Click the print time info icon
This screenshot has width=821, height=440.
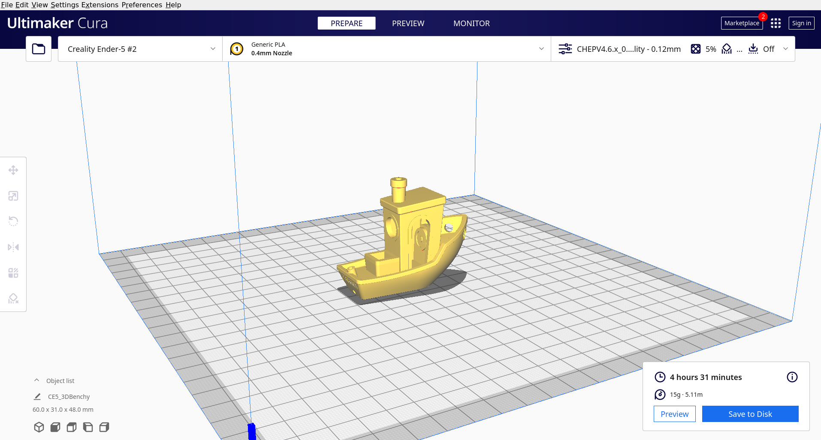(x=792, y=377)
